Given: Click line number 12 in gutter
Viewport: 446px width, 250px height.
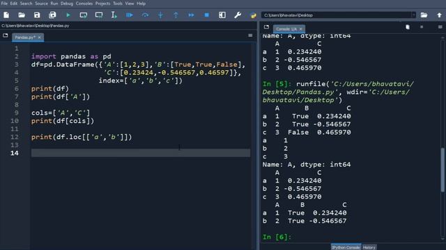Looking at the screenshot, I should [x=15, y=137].
